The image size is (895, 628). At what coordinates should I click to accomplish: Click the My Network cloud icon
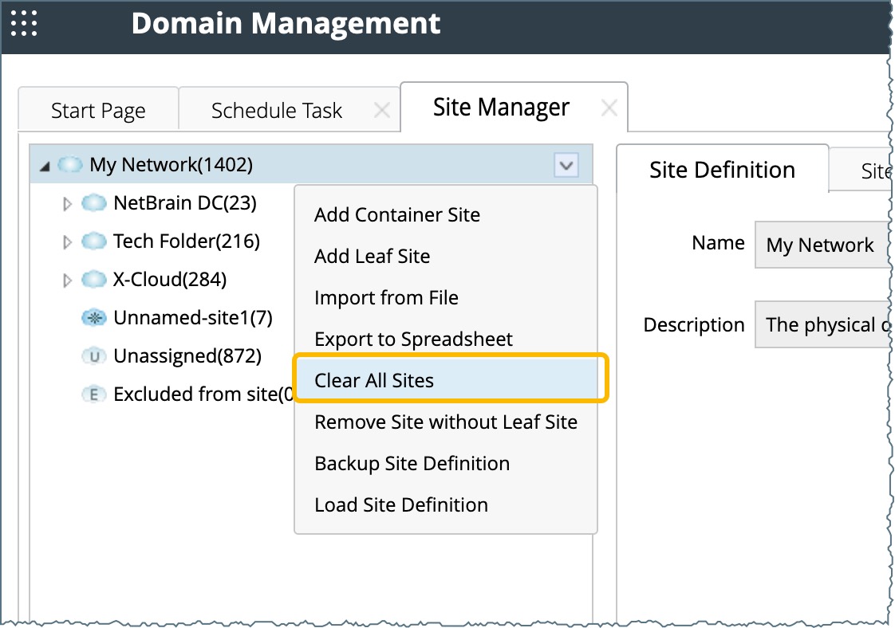(x=70, y=165)
